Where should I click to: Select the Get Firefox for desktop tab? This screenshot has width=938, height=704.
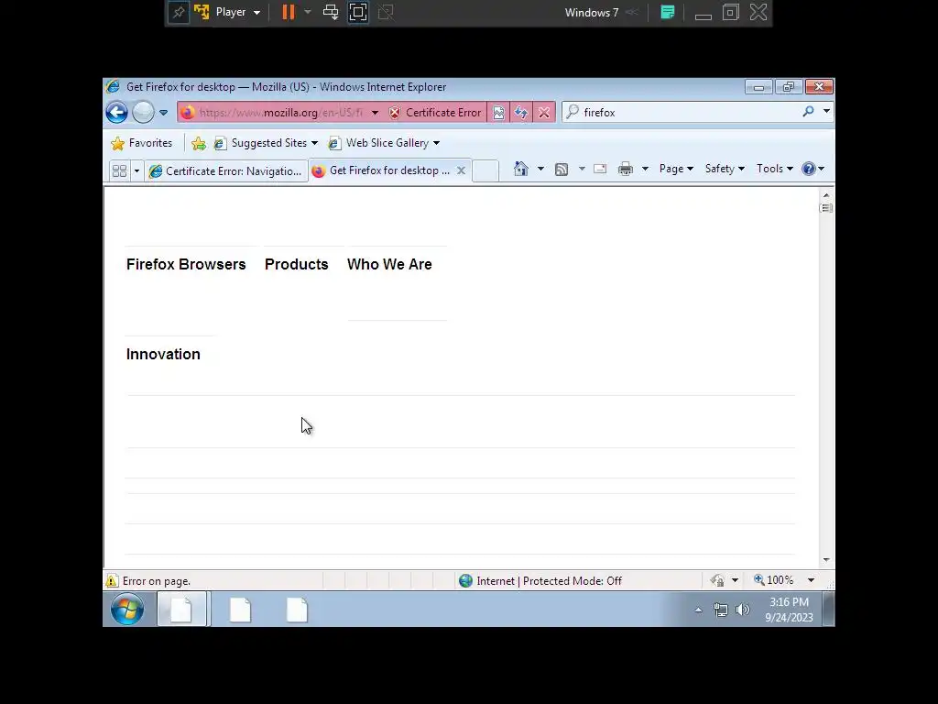(383, 170)
